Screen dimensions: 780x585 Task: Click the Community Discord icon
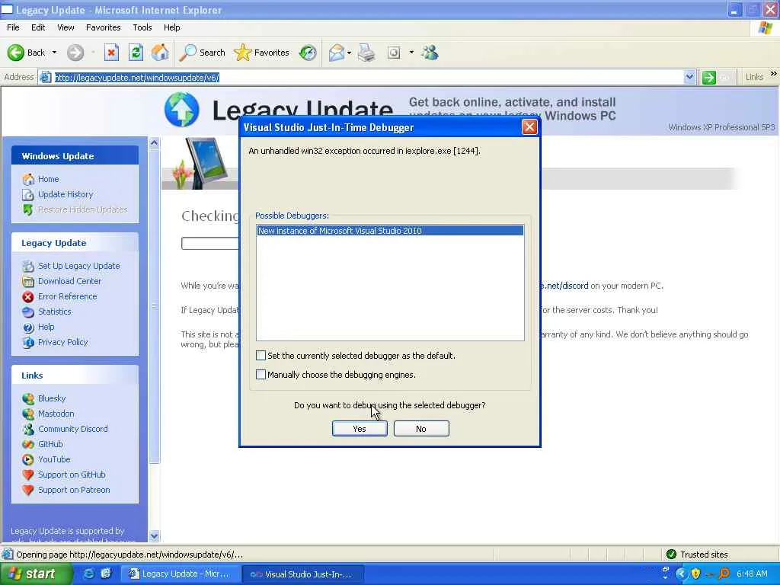(28, 430)
